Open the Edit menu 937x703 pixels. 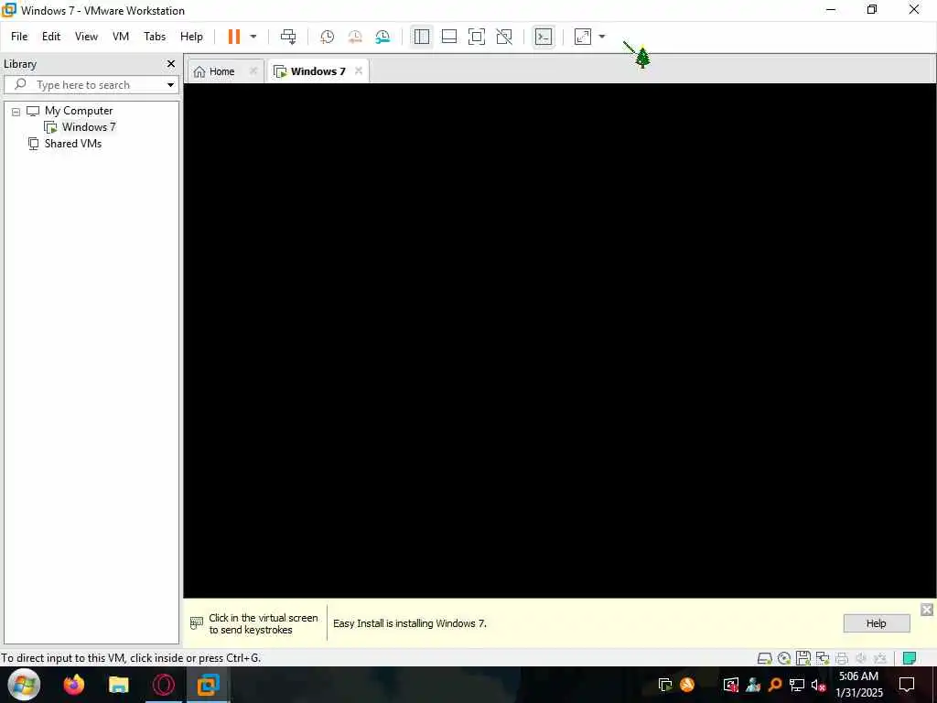(x=51, y=37)
